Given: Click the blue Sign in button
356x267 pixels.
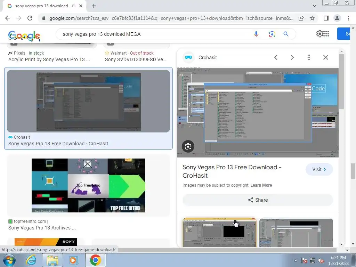Looking at the screenshot, I should tap(344, 34).
